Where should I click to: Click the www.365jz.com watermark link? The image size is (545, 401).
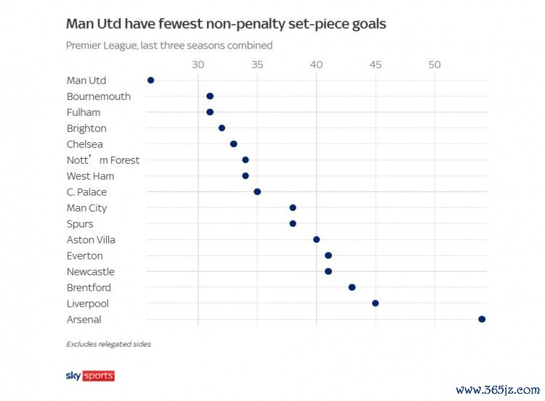(498, 389)
